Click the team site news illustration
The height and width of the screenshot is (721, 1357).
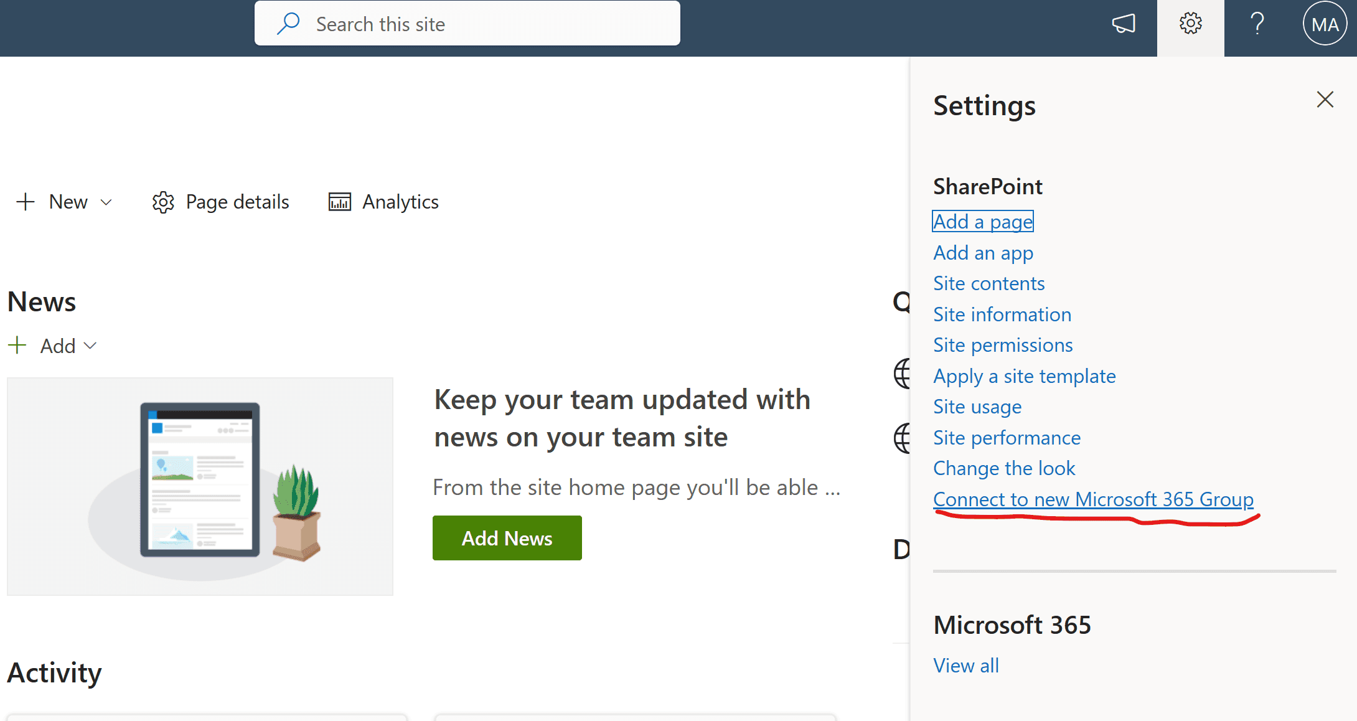pos(200,486)
